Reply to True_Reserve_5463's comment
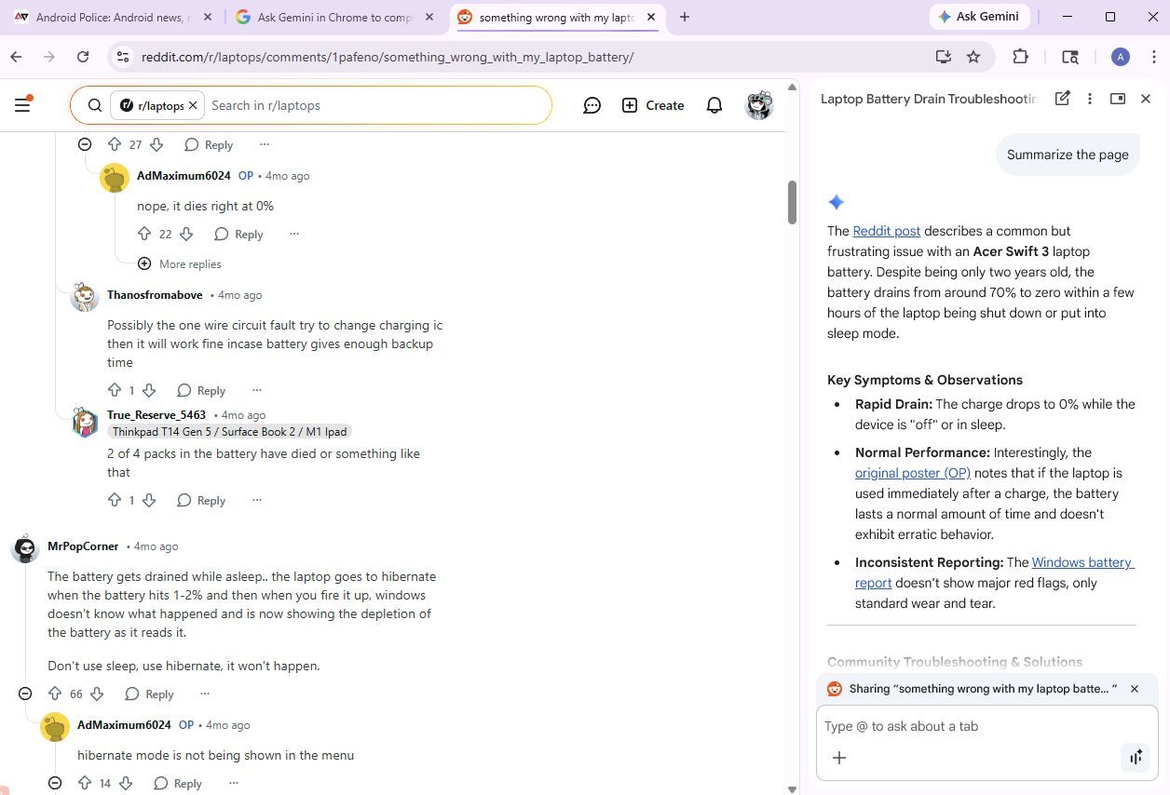 [x=201, y=500]
